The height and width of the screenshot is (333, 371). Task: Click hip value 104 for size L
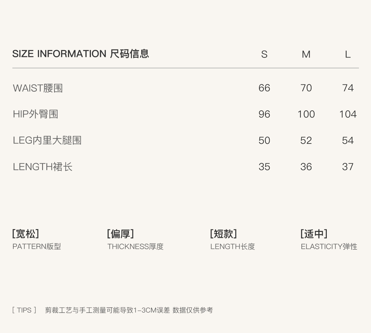348,114
